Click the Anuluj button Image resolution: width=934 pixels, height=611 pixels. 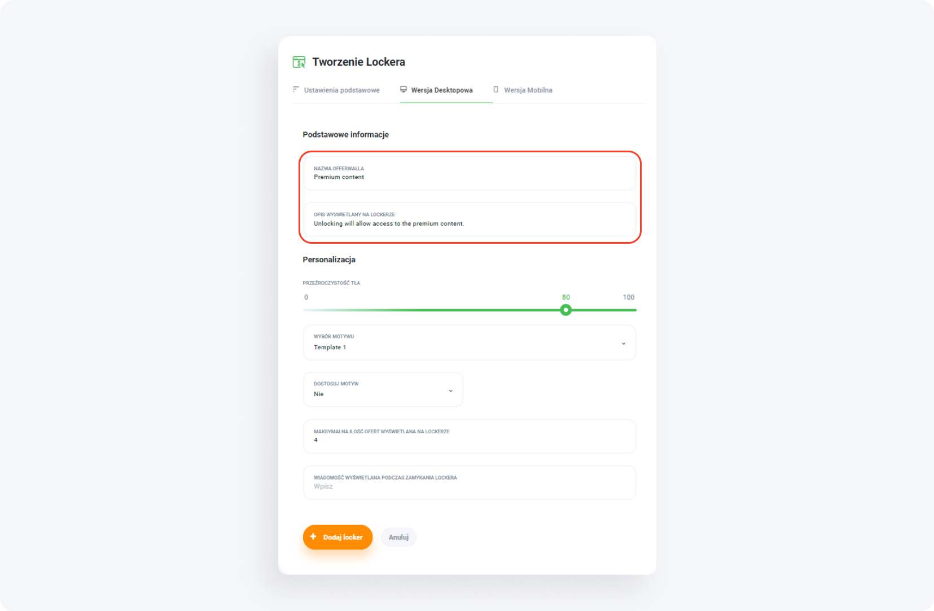[x=398, y=537]
